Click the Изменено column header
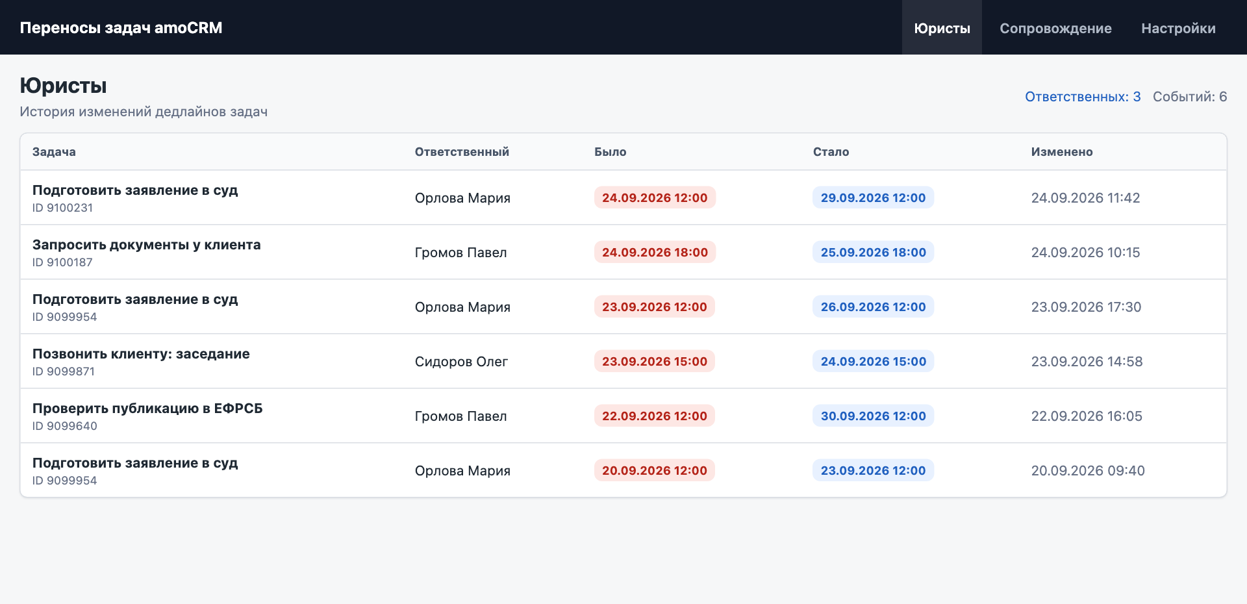 click(x=1062, y=152)
